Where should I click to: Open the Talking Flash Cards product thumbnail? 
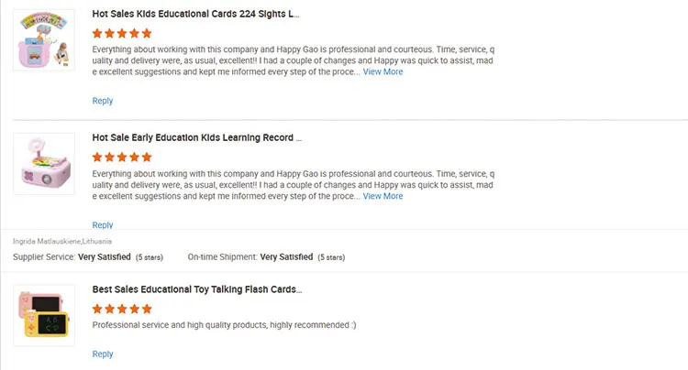click(43, 316)
